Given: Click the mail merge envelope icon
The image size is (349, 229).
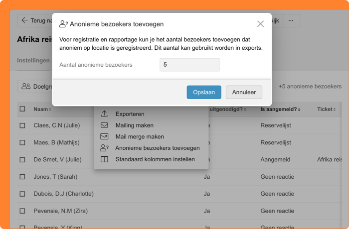Looking at the screenshot, I should pyautogui.click(x=104, y=136).
